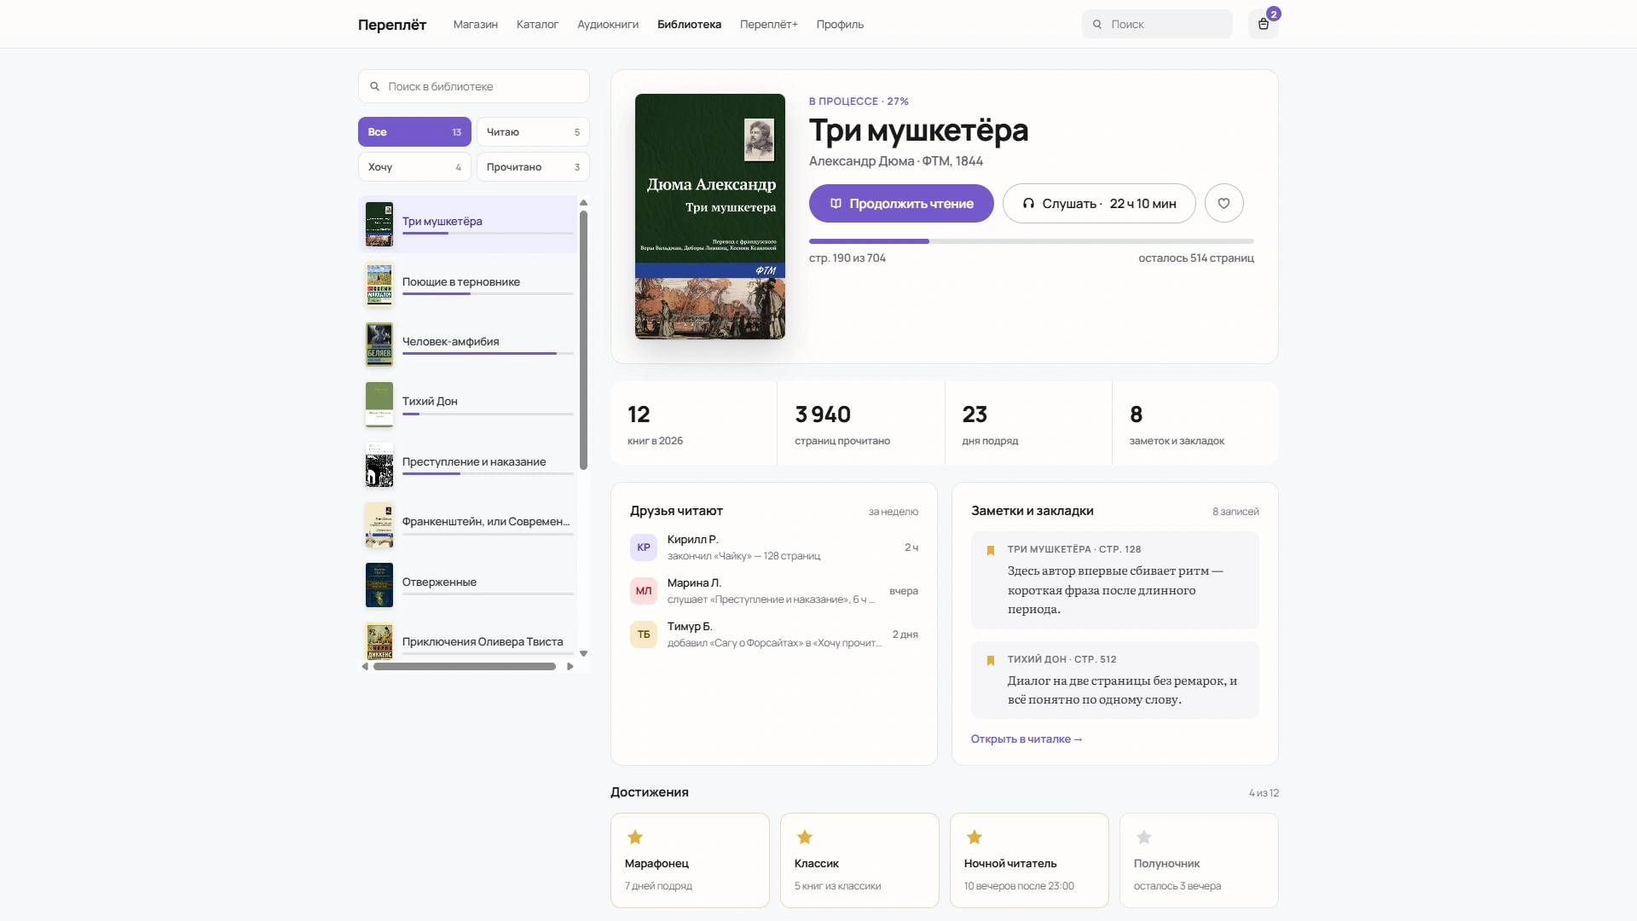The image size is (1637, 921).
Task: Click the 8 записей counter
Action: point(1235,512)
